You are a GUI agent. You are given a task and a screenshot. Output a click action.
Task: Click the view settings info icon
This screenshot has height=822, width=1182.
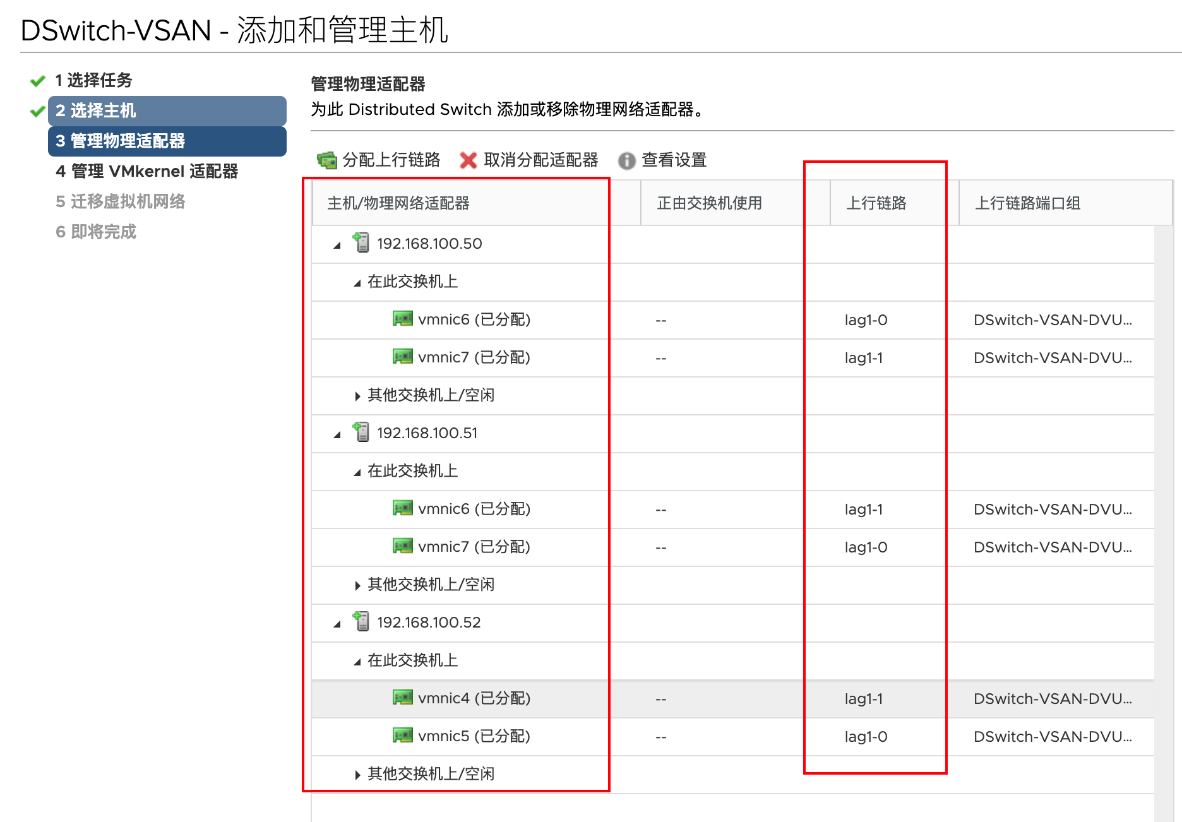(x=626, y=161)
